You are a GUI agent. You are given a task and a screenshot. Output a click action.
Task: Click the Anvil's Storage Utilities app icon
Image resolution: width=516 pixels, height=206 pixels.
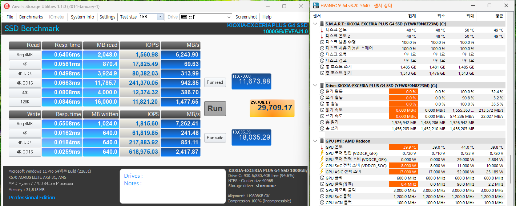[x=7, y=6]
